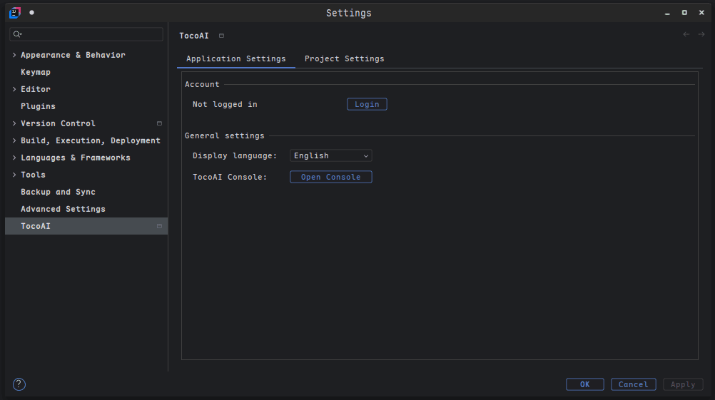
Task: Click project-level icon beside Version Control
Action: click(159, 123)
